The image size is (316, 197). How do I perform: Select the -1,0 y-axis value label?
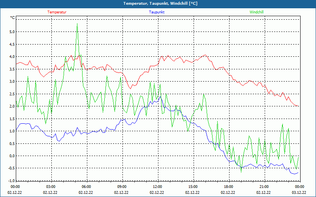click(x=11, y=180)
